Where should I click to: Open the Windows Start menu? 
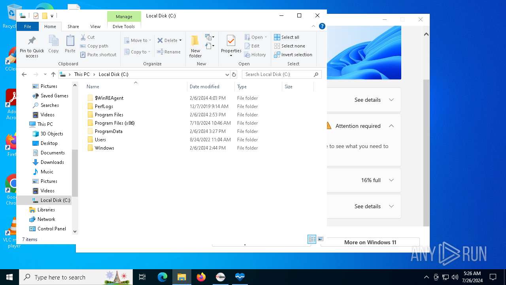pyautogui.click(x=9, y=277)
